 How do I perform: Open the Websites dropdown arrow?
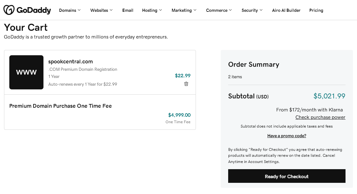pyautogui.click(x=111, y=10)
